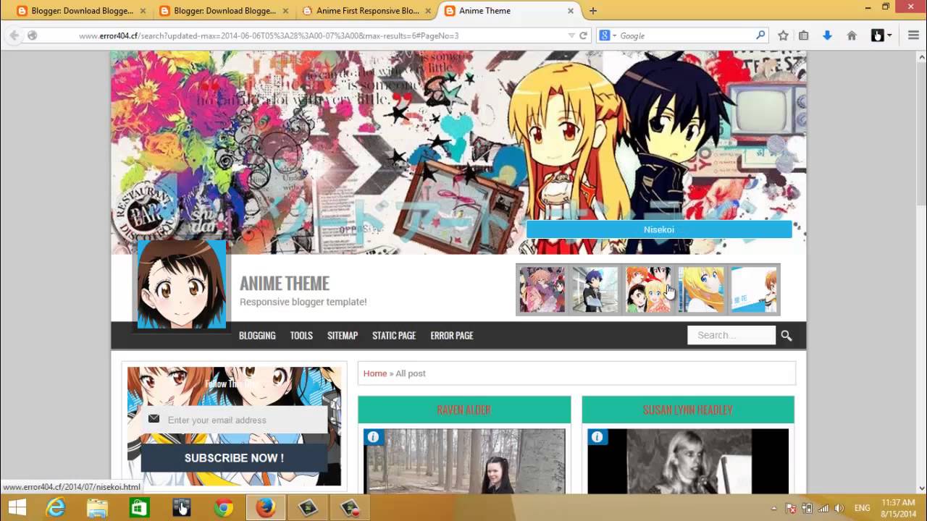Image resolution: width=927 pixels, height=521 pixels.
Task: Open the STATIC PAGE menu item
Action: [x=394, y=336]
